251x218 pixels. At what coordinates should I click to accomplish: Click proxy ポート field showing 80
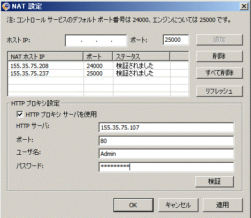166,141
